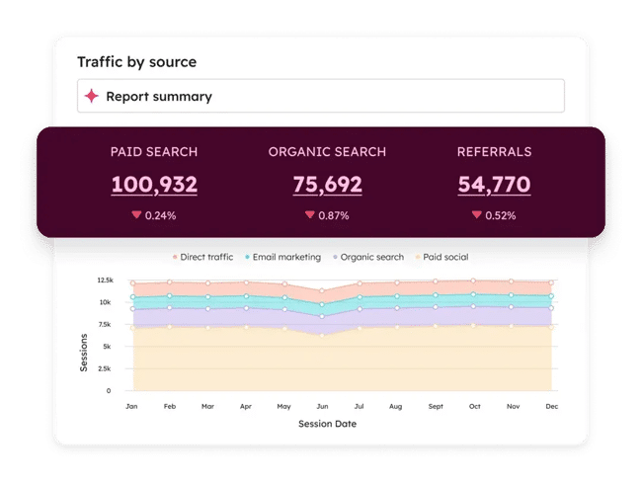Click the ORGANIC SEARCH heading
The width and height of the screenshot is (642, 481).
pyautogui.click(x=327, y=152)
